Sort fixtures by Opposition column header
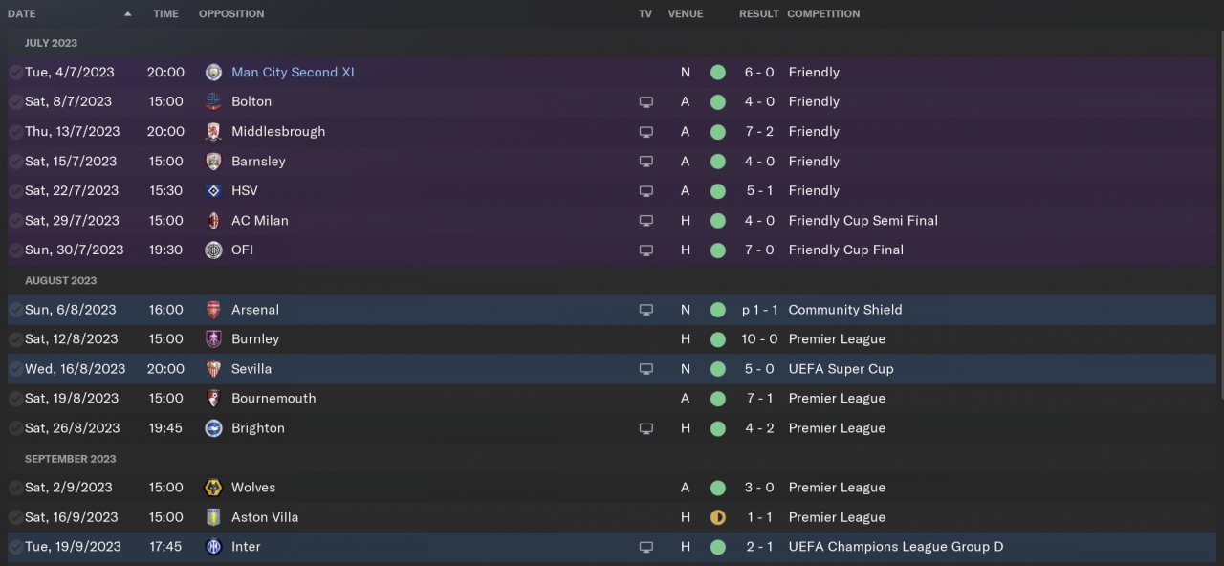The image size is (1224, 566). tap(231, 14)
